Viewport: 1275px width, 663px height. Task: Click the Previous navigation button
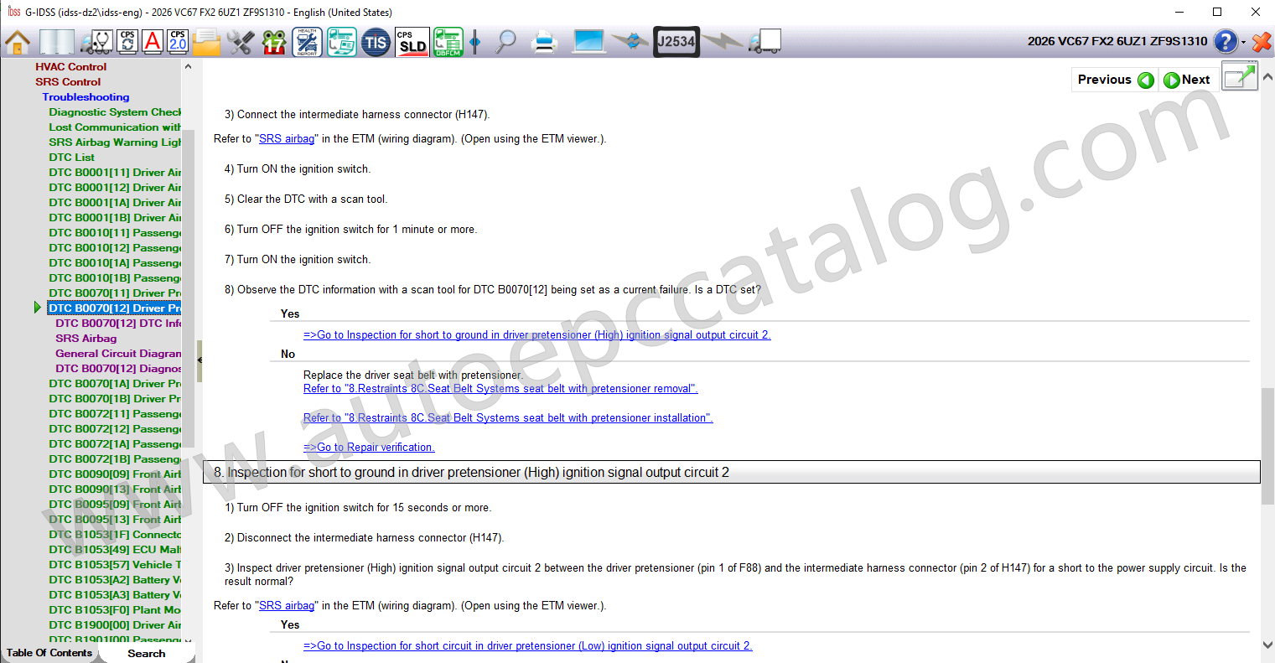[1116, 80]
